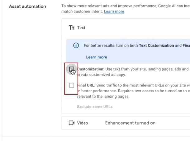Viewport: 190px width, 141px height.
Task: Tick the Final URL checkbox
Action: [72, 85]
